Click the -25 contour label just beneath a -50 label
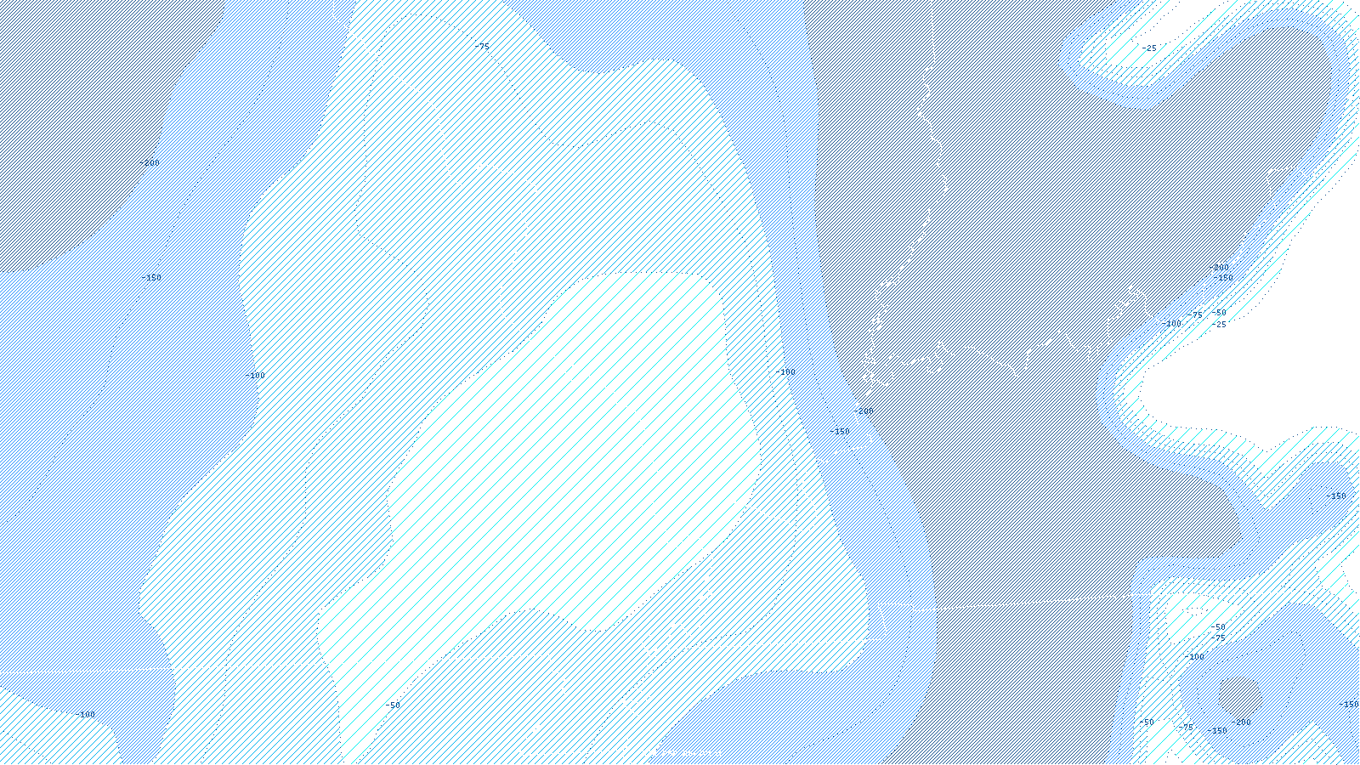This screenshot has height=765, width=1360. coord(1219,324)
